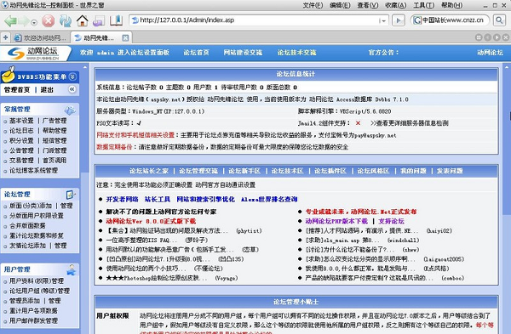Open 用户资料(权限)管理 link
The image size is (511, 334).
coord(37,280)
